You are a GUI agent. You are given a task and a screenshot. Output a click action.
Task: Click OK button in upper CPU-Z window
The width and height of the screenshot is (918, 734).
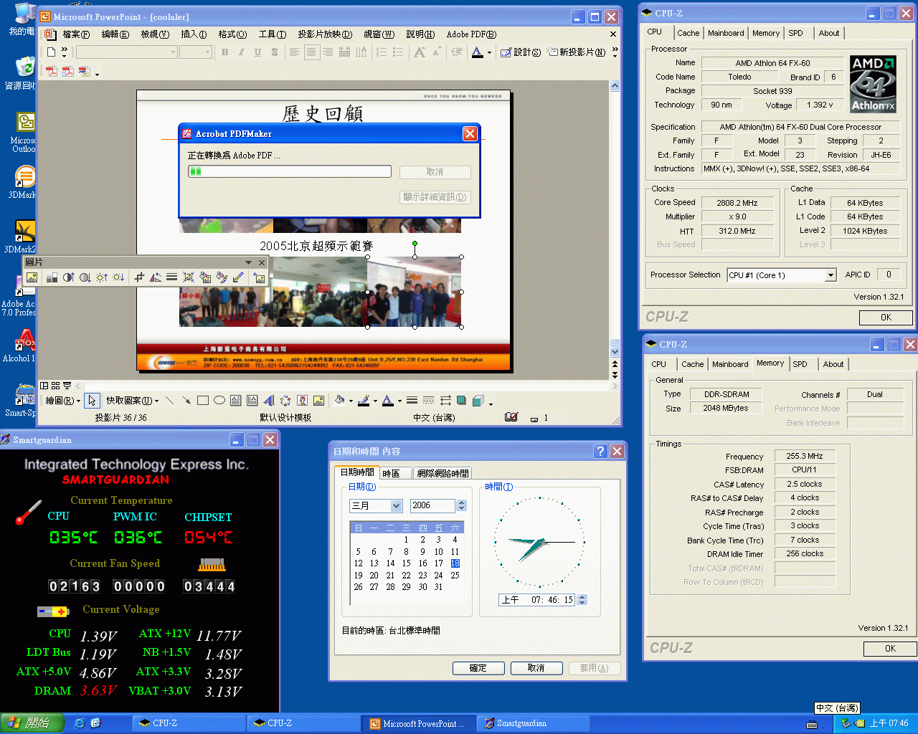[886, 318]
